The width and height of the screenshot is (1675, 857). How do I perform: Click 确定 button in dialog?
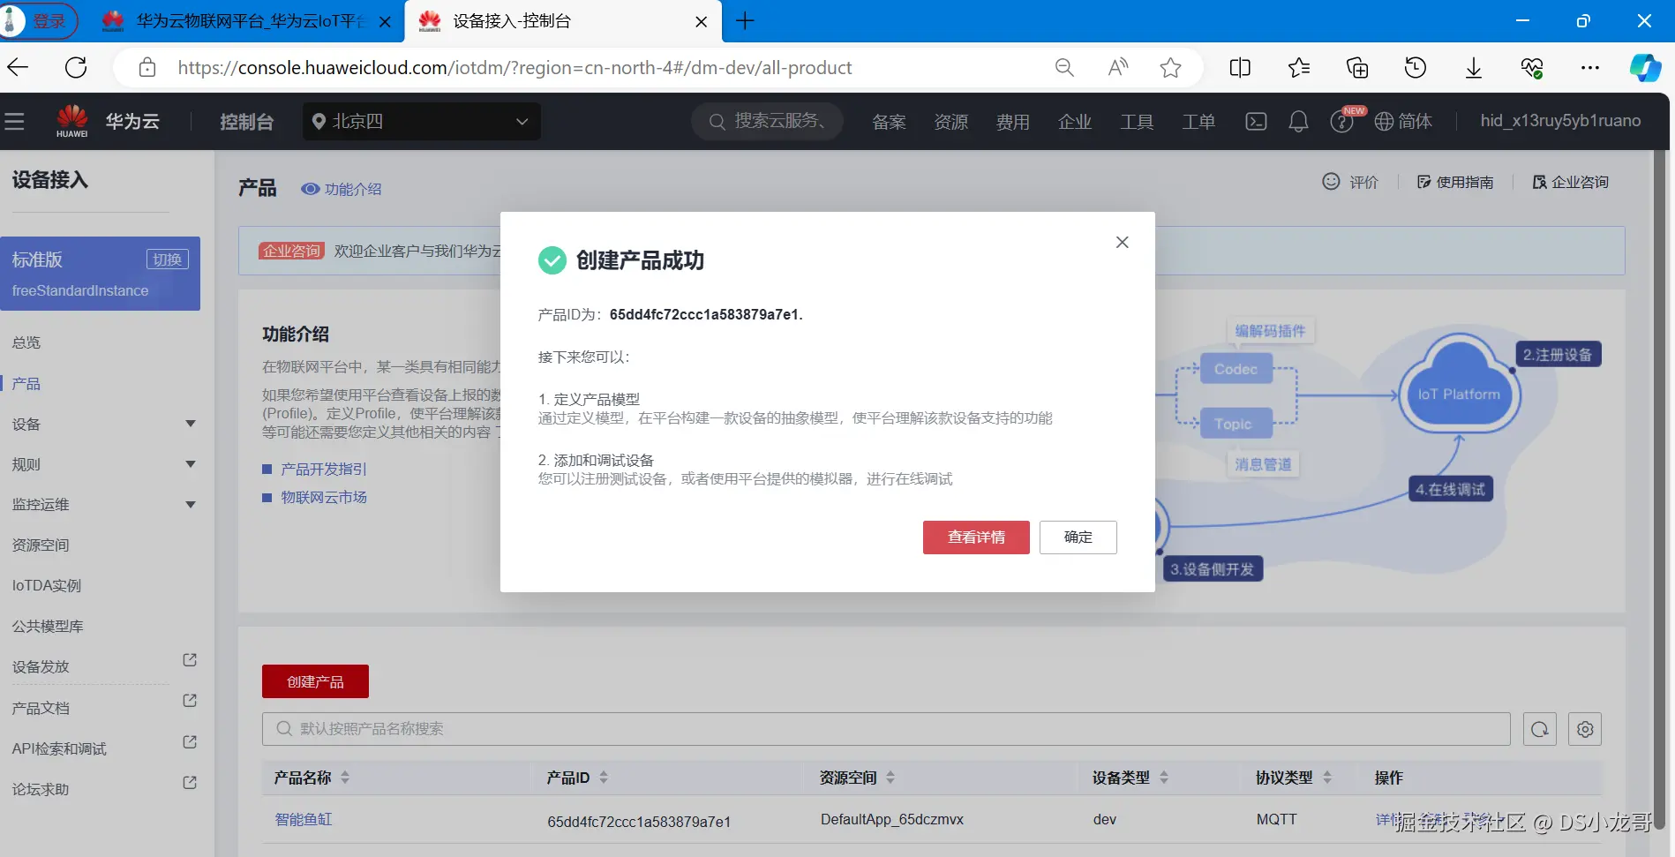1078,538
